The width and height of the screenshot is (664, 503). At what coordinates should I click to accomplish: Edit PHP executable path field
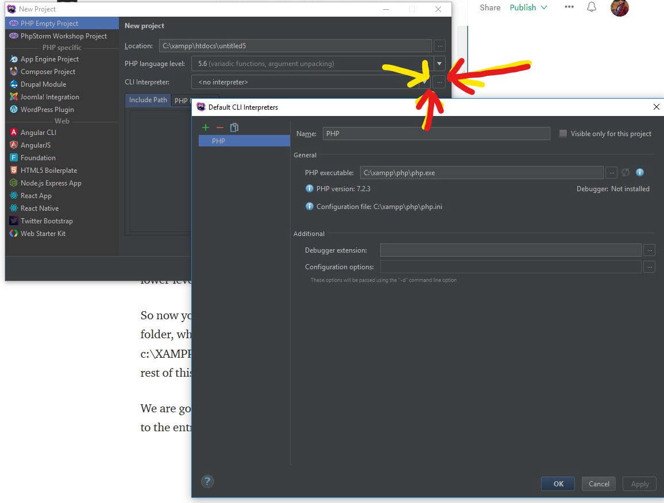(x=481, y=173)
